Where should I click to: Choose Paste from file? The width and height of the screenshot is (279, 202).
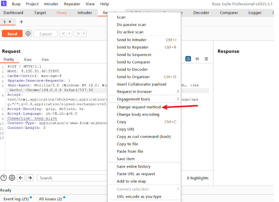144,151
